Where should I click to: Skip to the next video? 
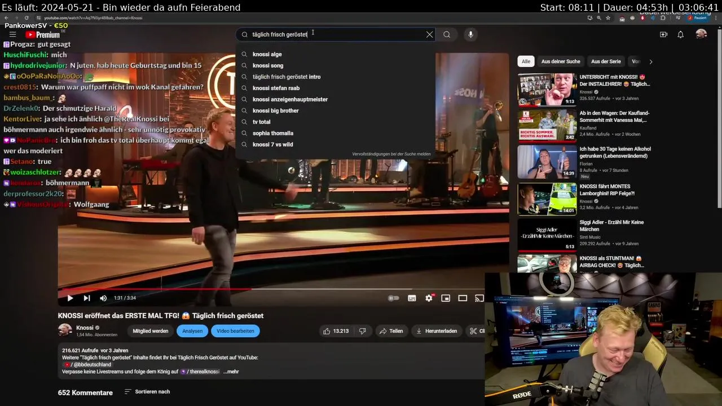click(87, 298)
